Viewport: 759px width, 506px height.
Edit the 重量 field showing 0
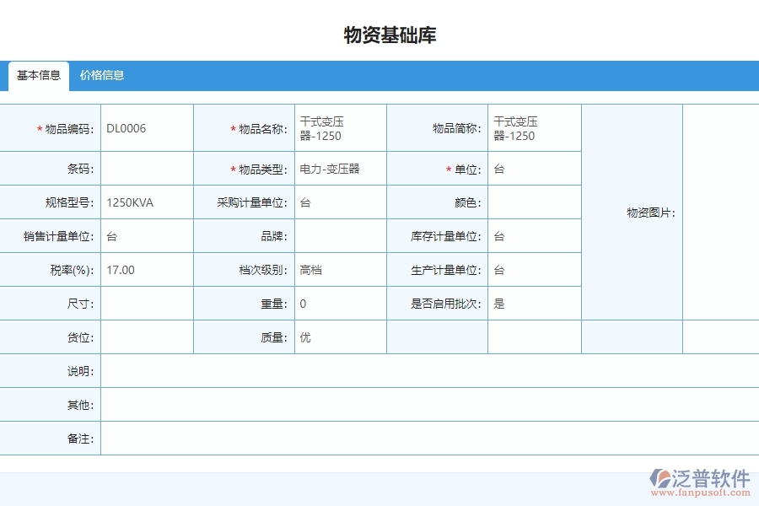pyautogui.click(x=339, y=304)
